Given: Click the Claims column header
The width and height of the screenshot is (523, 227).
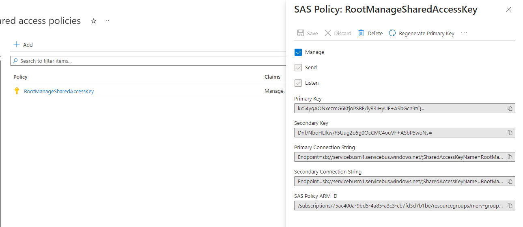Looking at the screenshot, I should [x=272, y=77].
